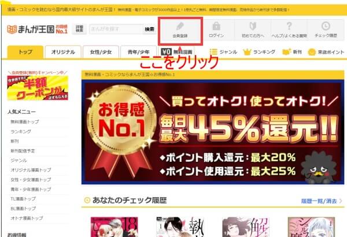Select the 青年/少年 tab
Screen dimensions: 347x237
point(138,52)
